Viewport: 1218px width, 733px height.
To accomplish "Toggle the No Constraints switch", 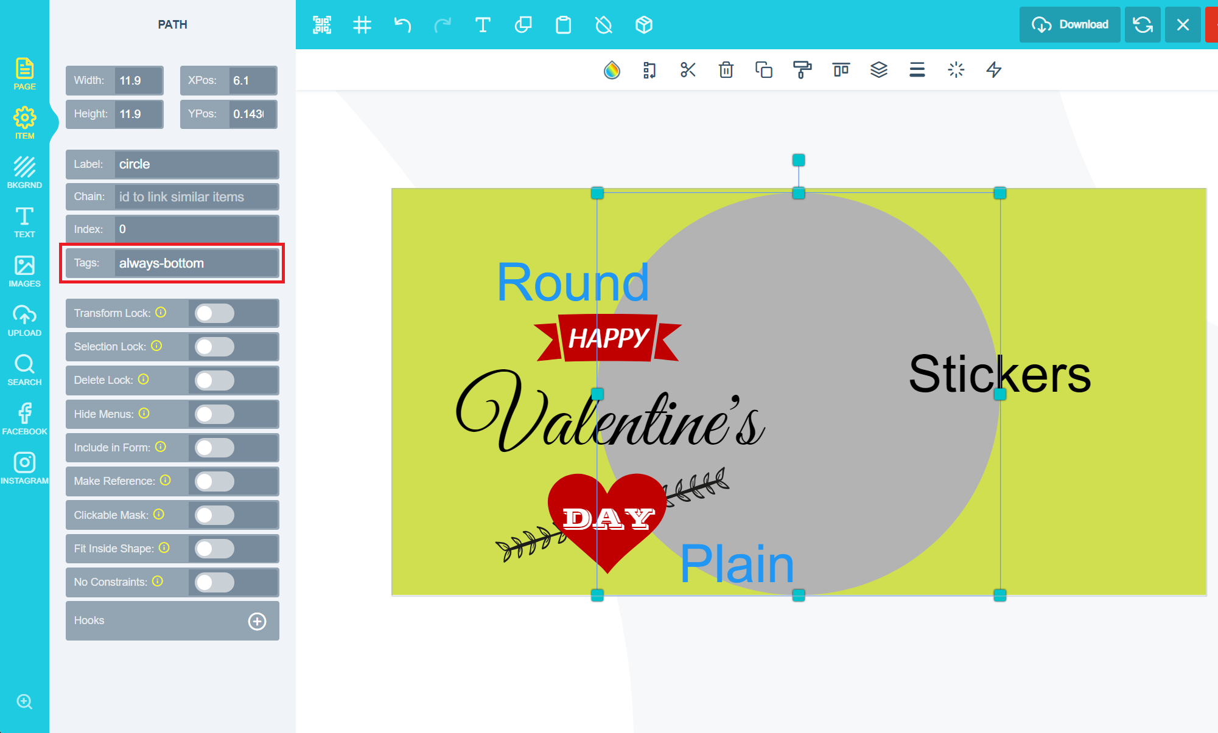I will pos(214,582).
